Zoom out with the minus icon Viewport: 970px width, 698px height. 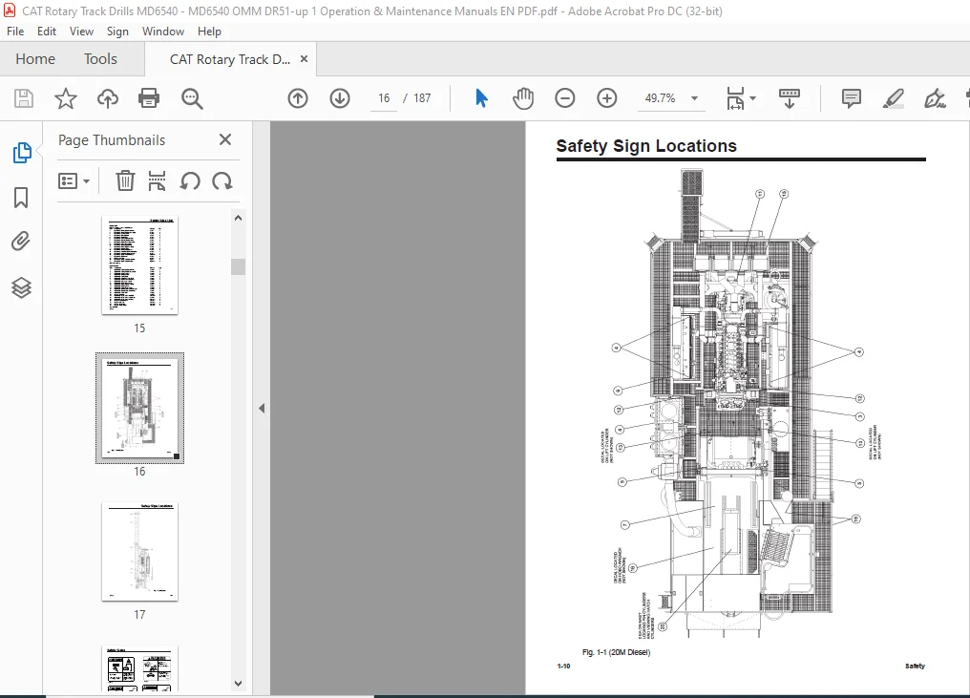565,98
